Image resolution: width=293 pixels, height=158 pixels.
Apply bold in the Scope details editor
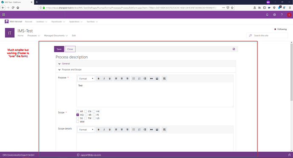coord(99,130)
